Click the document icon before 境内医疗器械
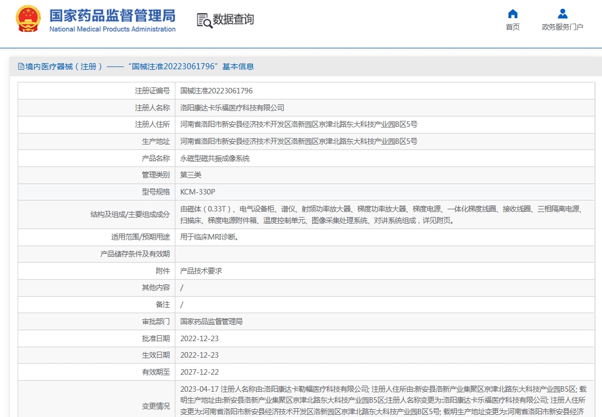602x417 pixels. [x=21, y=66]
